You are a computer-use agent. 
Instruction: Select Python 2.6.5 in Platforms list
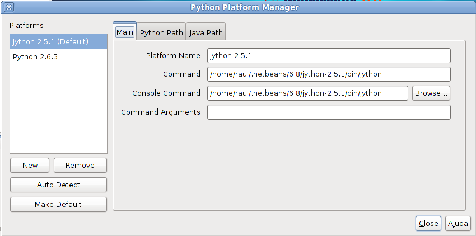pyautogui.click(x=59, y=56)
